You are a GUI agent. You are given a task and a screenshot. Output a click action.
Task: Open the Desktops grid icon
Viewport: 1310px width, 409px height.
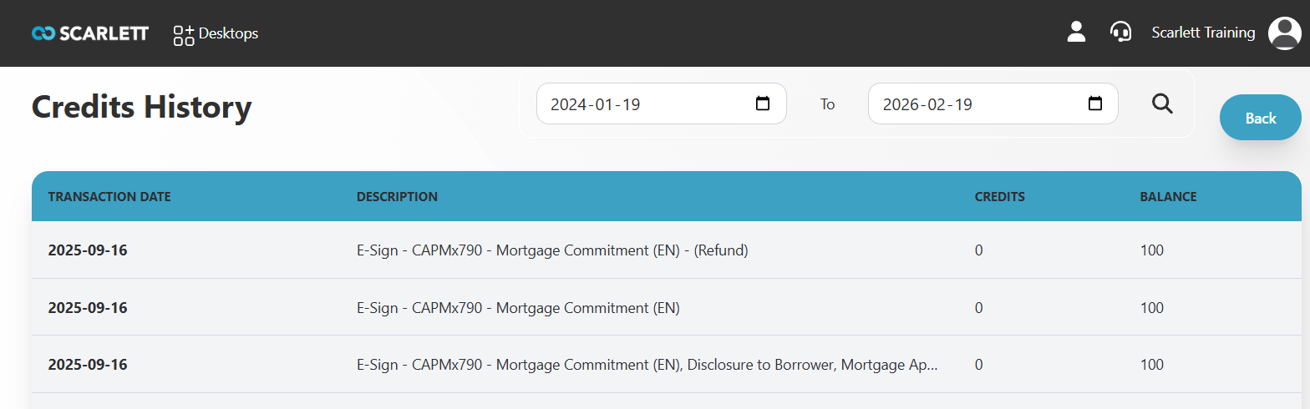(x=183, y=34)
